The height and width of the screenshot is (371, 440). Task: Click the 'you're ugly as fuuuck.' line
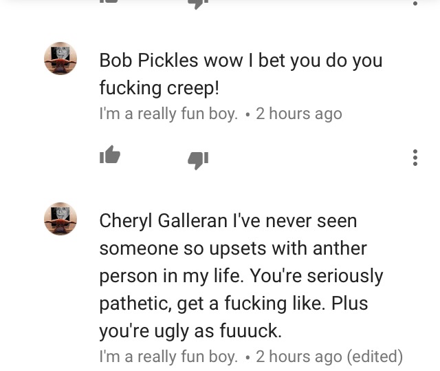coord(190,331)
